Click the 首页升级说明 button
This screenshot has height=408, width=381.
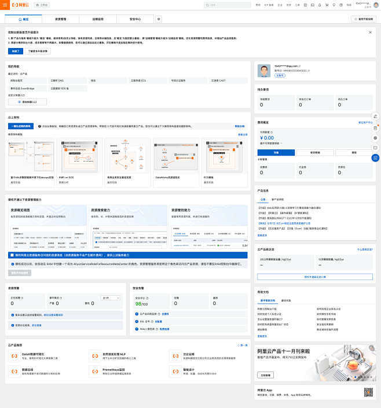(364, 19)
